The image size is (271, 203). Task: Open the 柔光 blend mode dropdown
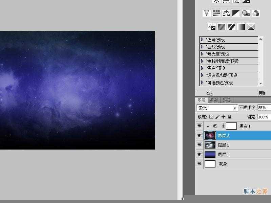click(x=217, y=108)
